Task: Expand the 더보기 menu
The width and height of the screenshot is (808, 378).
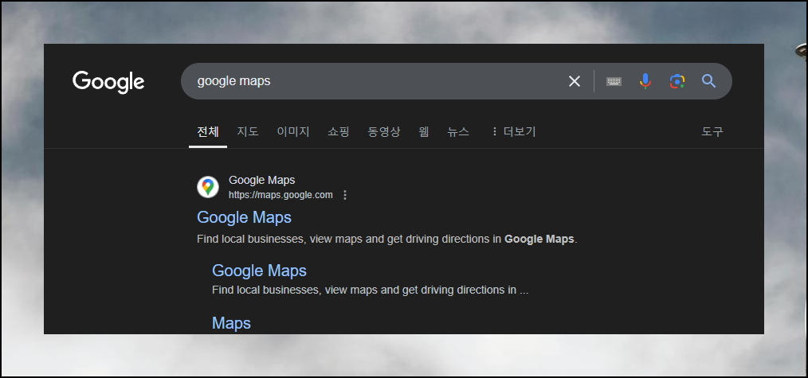Action: point(513,131)
